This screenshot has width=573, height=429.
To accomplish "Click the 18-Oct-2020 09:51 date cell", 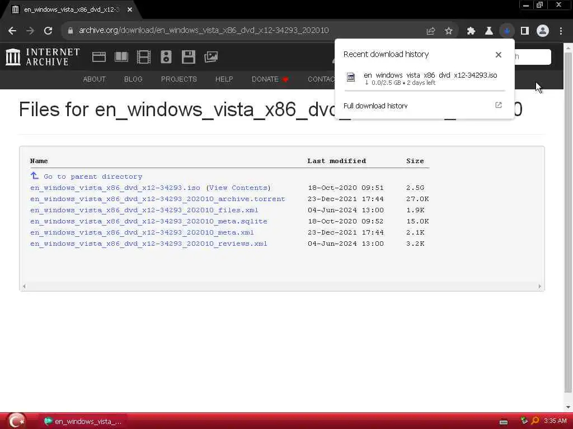I will [x=346, y=188].
